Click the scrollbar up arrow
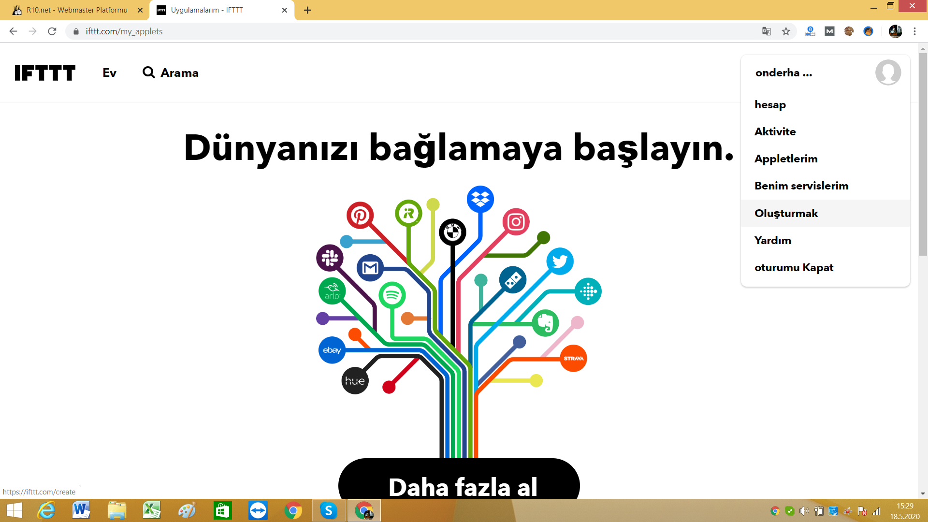The height and width of the screenshot is (522, 928). (x=923, y=48)
